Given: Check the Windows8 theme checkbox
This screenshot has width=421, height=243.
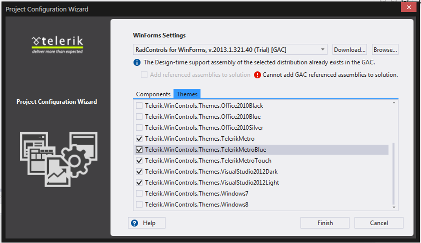Looking at the screenshot, I should click(x=139, y=205).
